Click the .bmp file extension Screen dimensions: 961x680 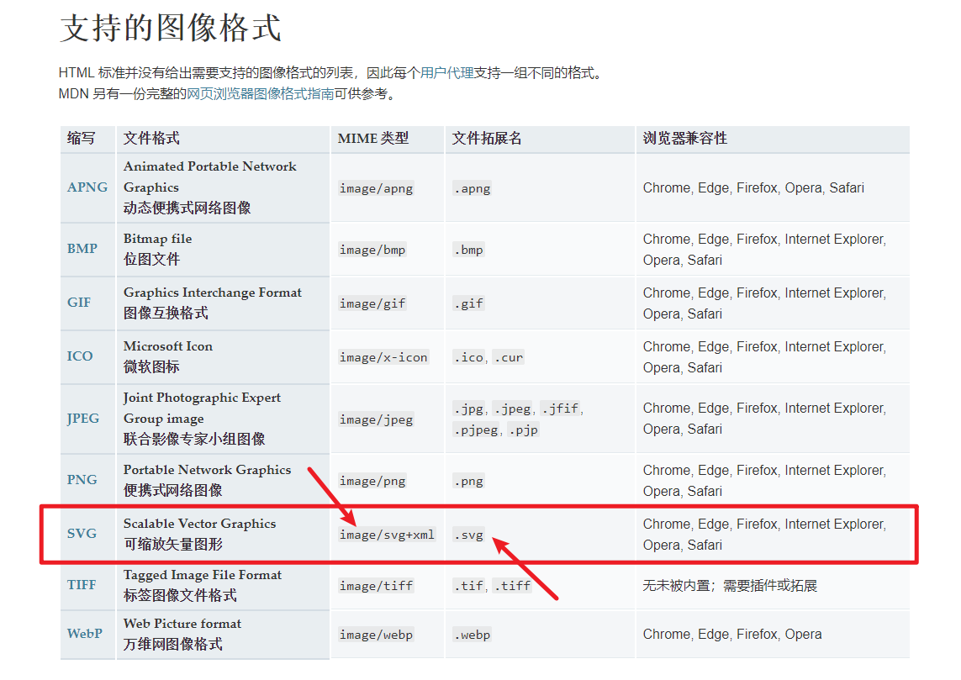[468, 250]
